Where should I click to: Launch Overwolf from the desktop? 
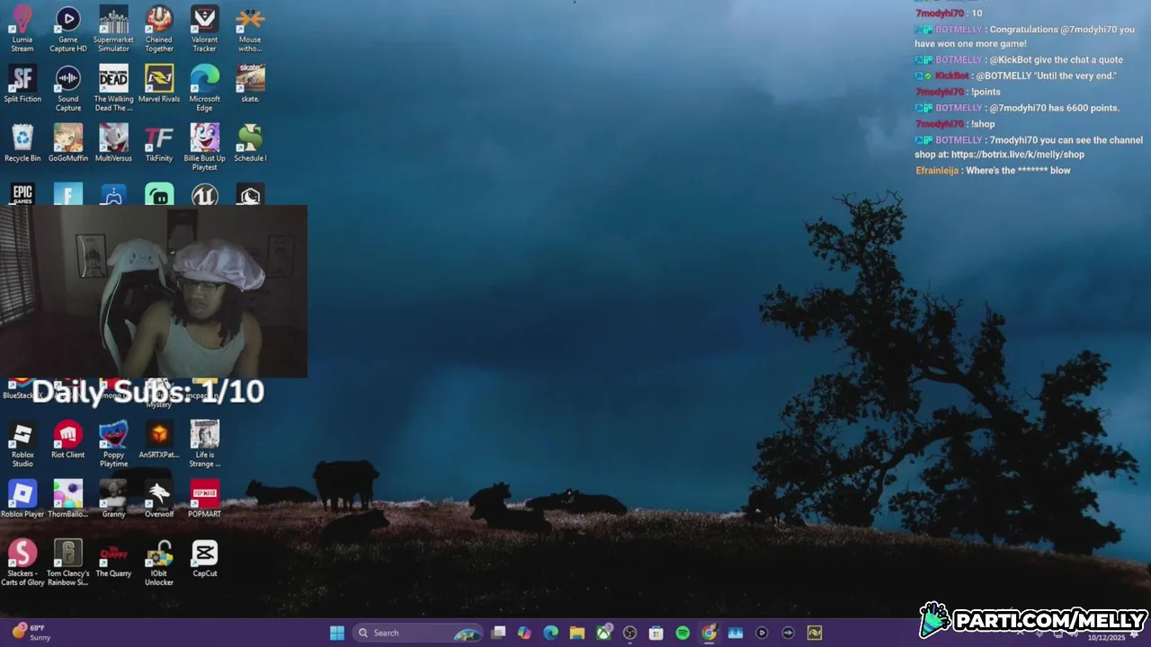coord(159,499)
